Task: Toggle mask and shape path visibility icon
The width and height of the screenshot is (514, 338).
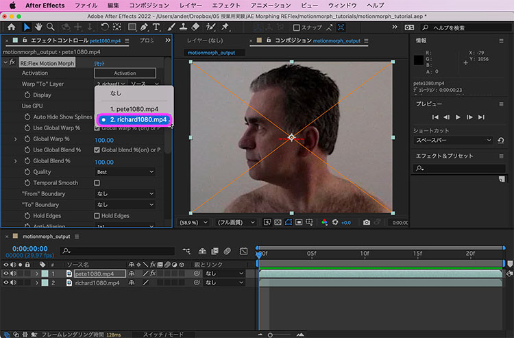Action: [289, 222]
